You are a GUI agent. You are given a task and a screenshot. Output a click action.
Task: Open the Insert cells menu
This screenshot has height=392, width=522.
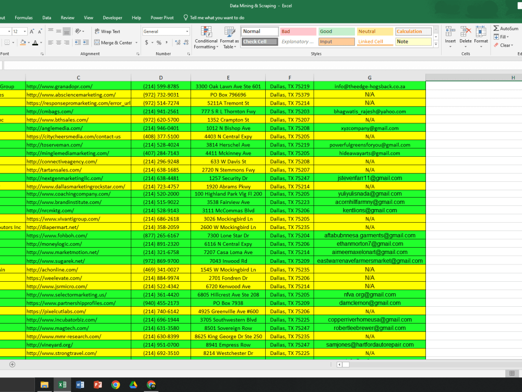pyautogui.click(x=450, y=37)
